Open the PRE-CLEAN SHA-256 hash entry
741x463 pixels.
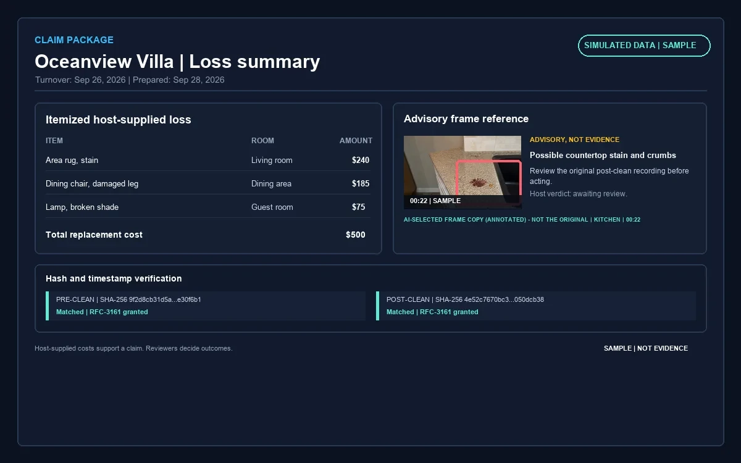(x=206, y=306)
